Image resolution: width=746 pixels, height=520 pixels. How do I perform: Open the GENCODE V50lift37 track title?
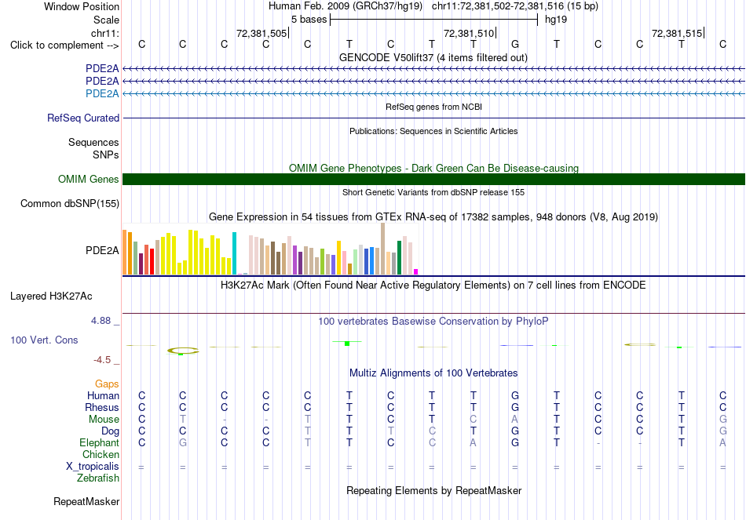pos(433,57)
